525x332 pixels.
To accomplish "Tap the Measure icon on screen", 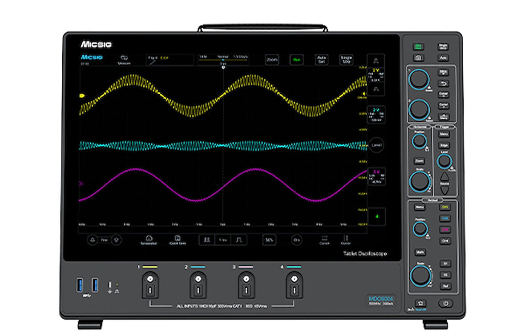I will point(124,60).
